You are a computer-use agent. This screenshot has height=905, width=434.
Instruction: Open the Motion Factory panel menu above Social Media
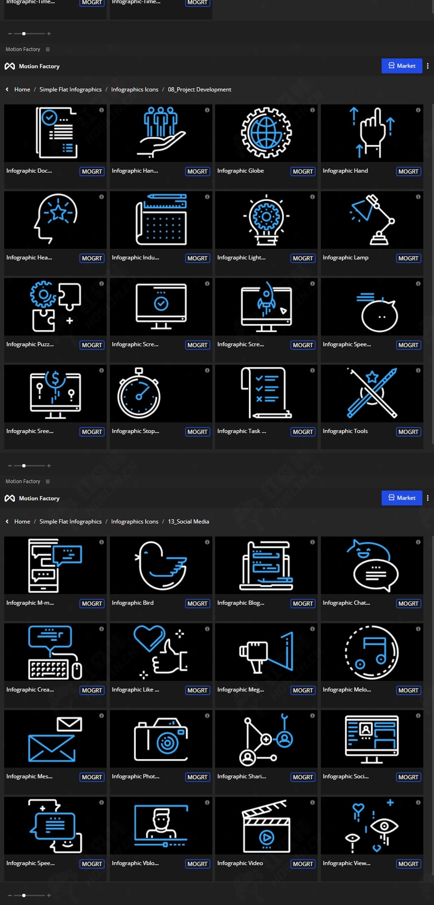point(48,481)
